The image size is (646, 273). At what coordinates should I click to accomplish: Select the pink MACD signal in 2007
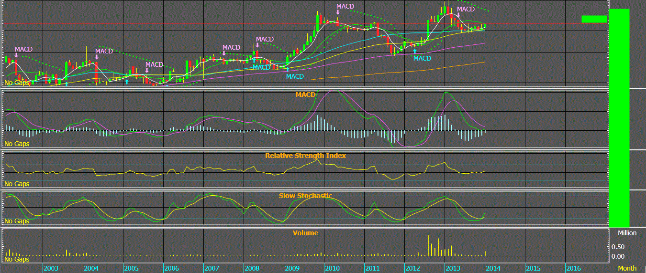232,47
